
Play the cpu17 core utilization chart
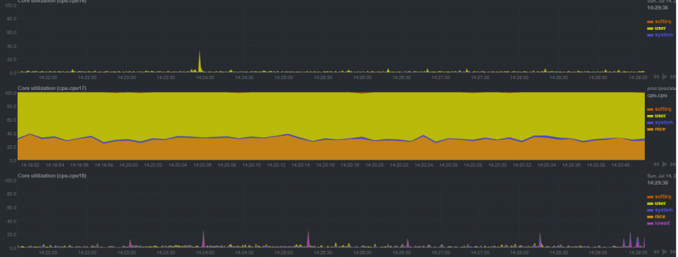tap(664, 164)
